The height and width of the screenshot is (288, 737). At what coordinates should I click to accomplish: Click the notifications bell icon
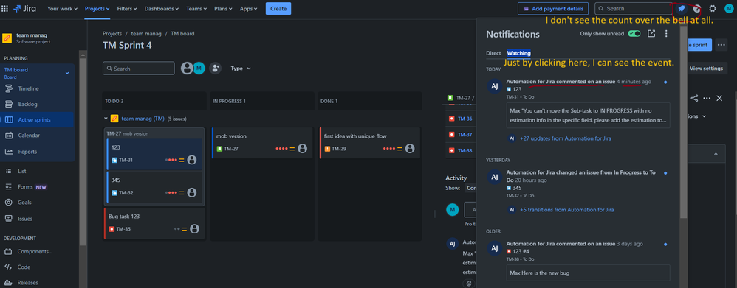pos(682,8)
